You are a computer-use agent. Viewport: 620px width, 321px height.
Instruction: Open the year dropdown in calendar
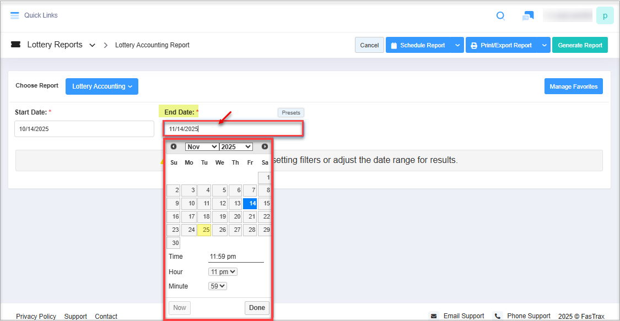coord(236,146)
